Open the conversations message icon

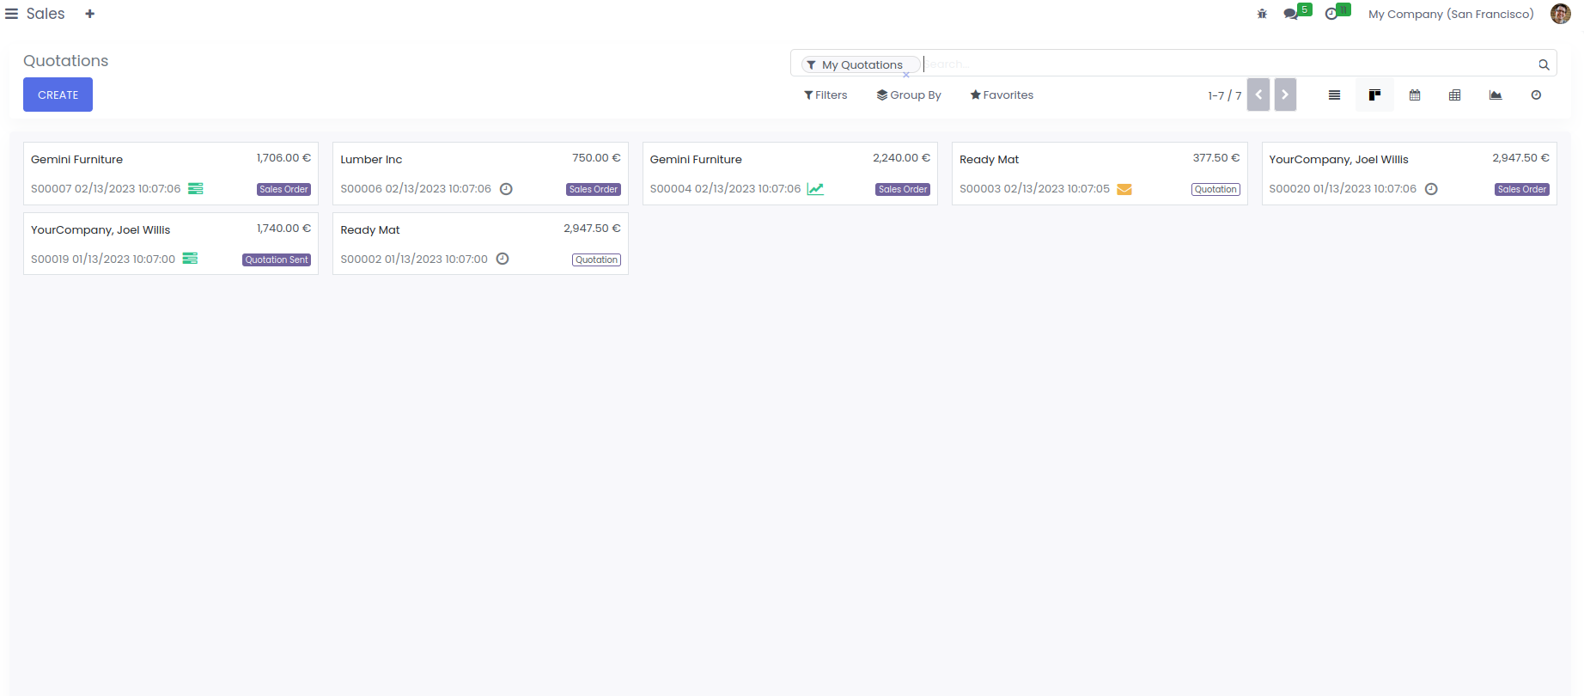pos(1290,14)
